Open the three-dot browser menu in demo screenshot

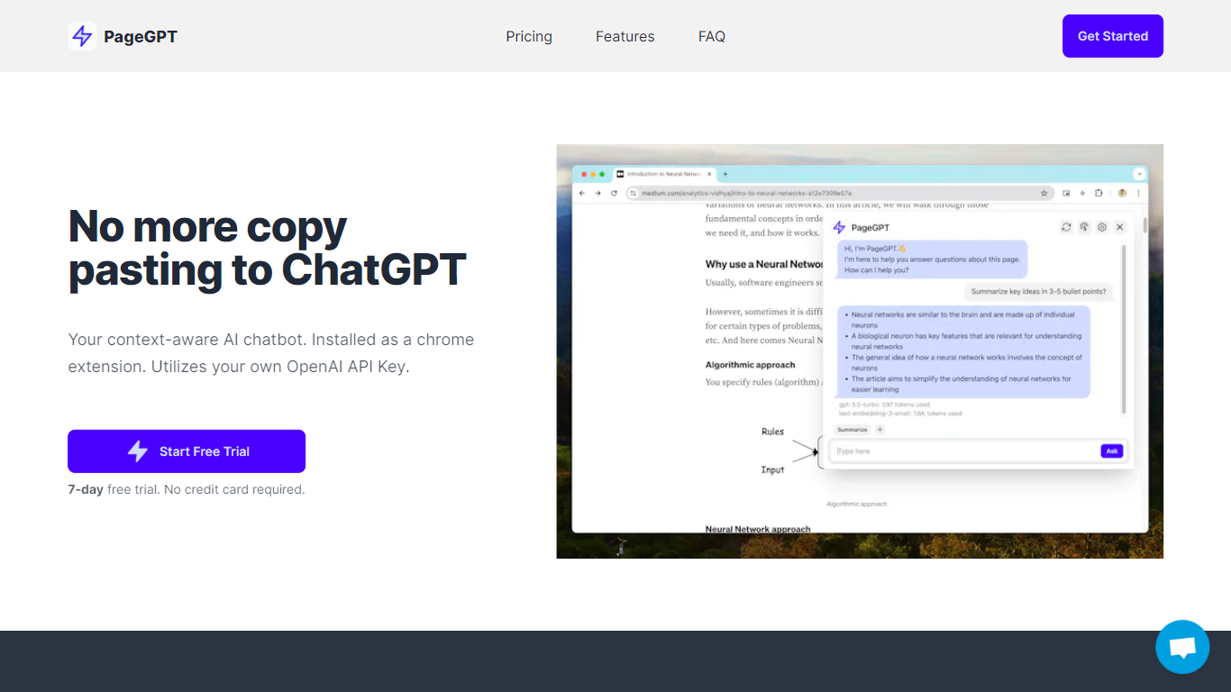(x=1138, y=193)
